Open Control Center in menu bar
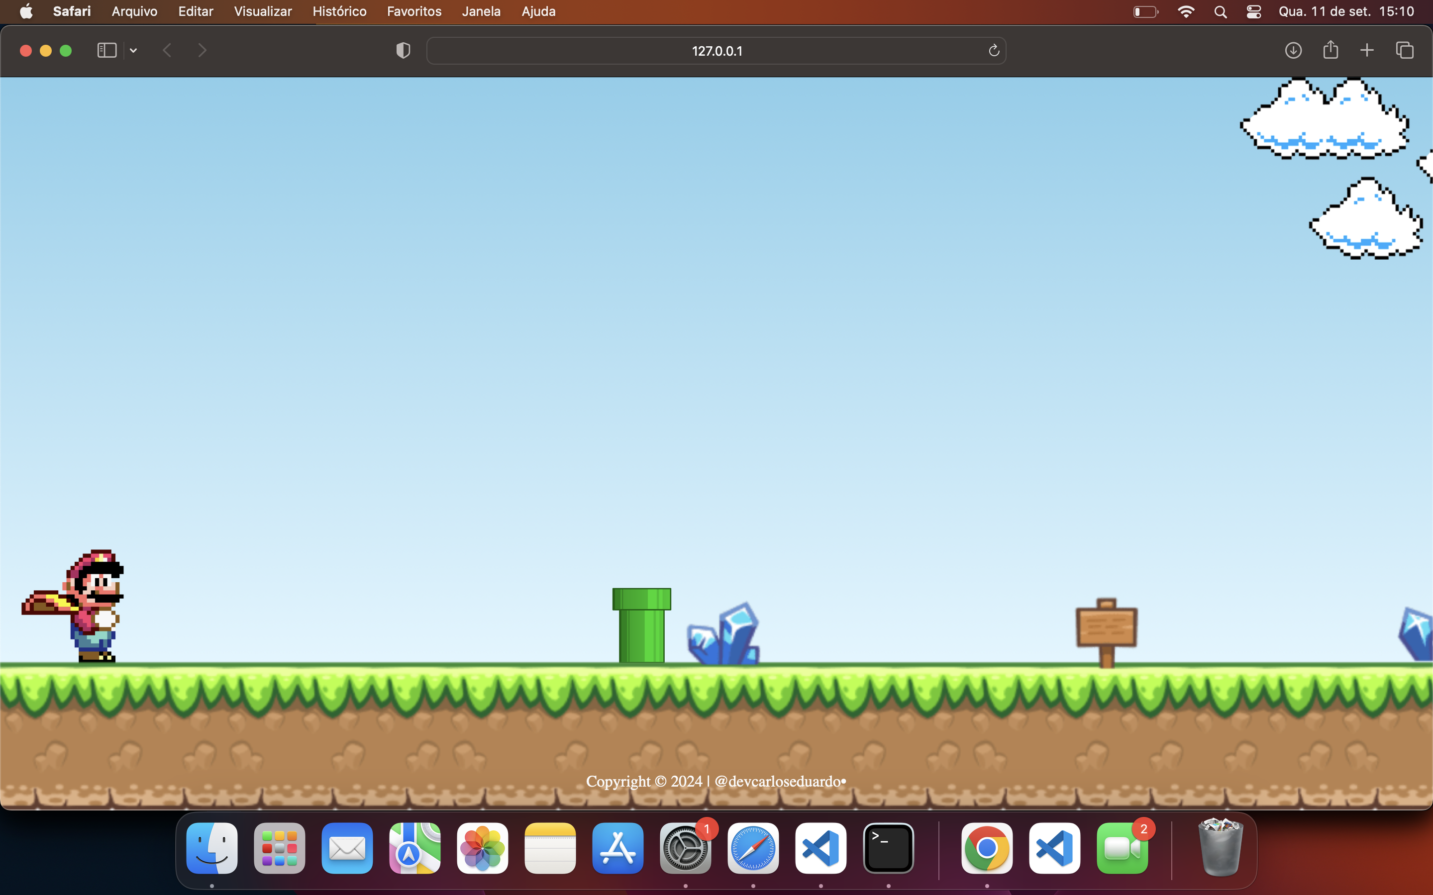 click(1253, 12)
